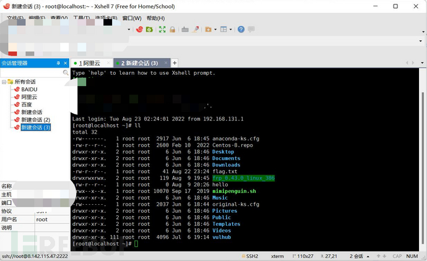Click the orange new-folder plus toolbar icon
Image resolution: width=427 pixels, height=261 pixels.
(x=209, y=30)
